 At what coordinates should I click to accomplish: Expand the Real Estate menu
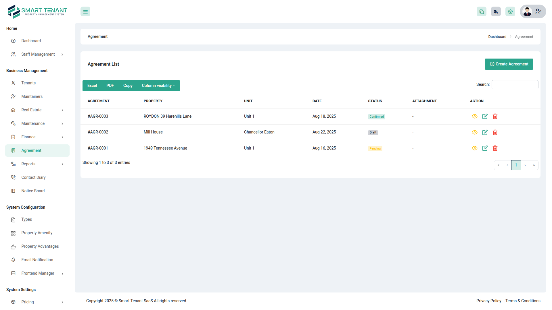[32, 110]
